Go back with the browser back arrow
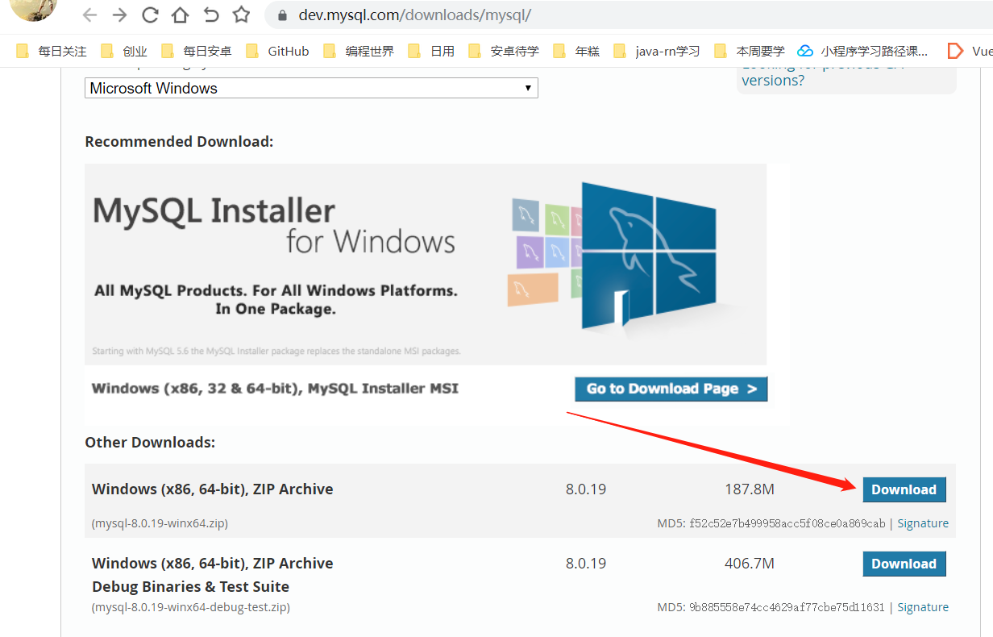This screenshot has height=637, width=993. coord(89,15)
